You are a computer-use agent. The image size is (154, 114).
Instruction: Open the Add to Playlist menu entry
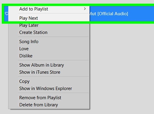click(x=49, y=9)
